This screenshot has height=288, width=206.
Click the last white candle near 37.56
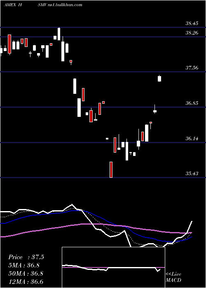(x=159, y=79)
